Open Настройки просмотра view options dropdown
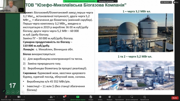The height and width of the screenshot is (101, 180). [107, 1]
